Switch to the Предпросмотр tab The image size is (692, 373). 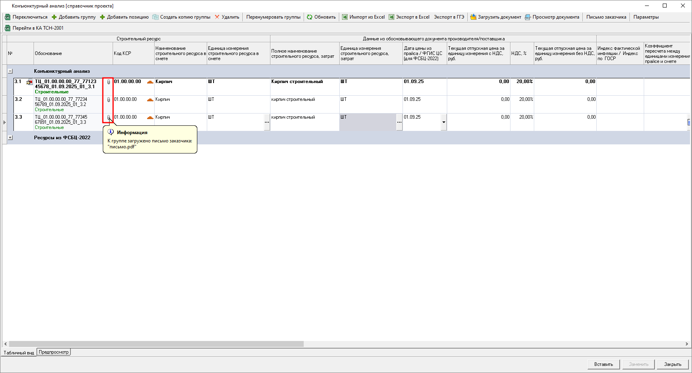(x=54, y=352)
